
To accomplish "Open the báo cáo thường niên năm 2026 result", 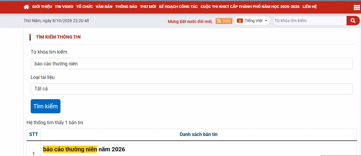I will pos(84,149).
